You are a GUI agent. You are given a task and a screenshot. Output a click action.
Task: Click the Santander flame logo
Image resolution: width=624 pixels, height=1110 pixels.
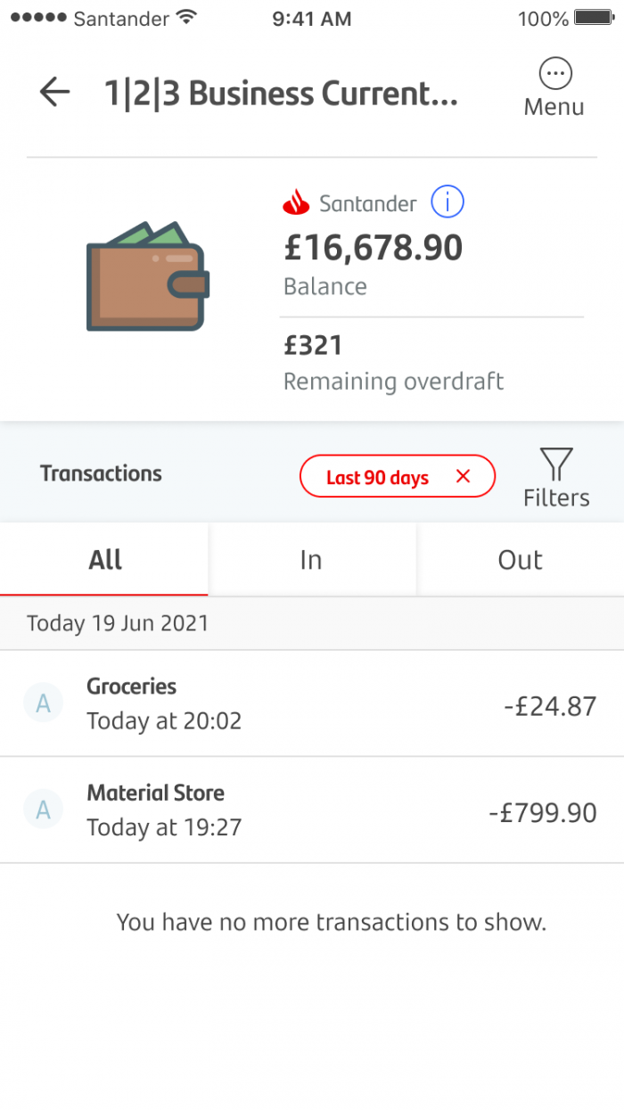click(x=297, y=201)
